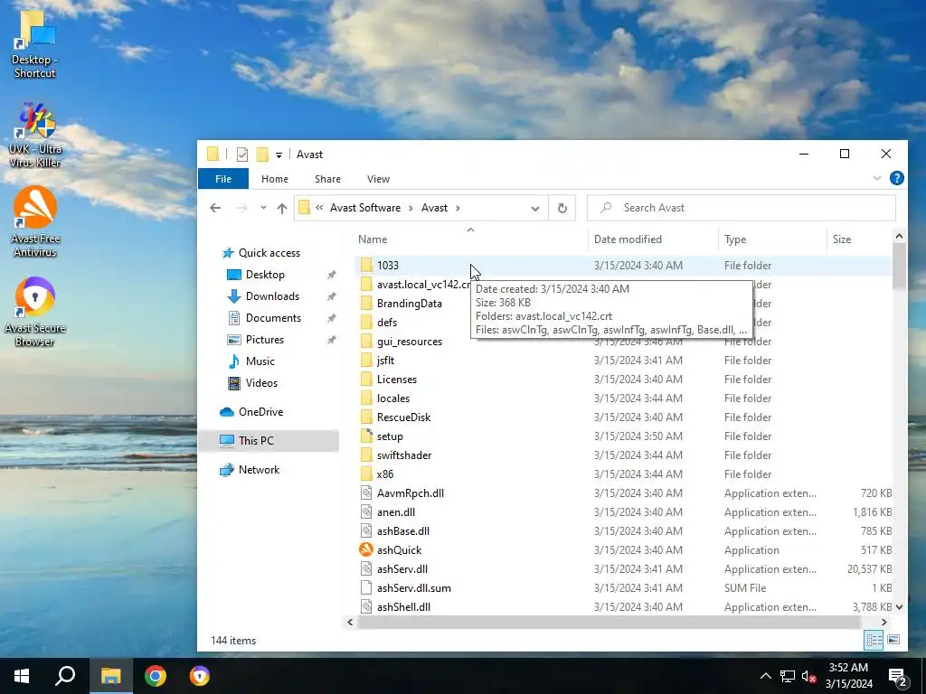Open the Customize Quick Access Toolbar dropdown
The width and height of the screenshot is (926, 694).
tap(279, 155)
